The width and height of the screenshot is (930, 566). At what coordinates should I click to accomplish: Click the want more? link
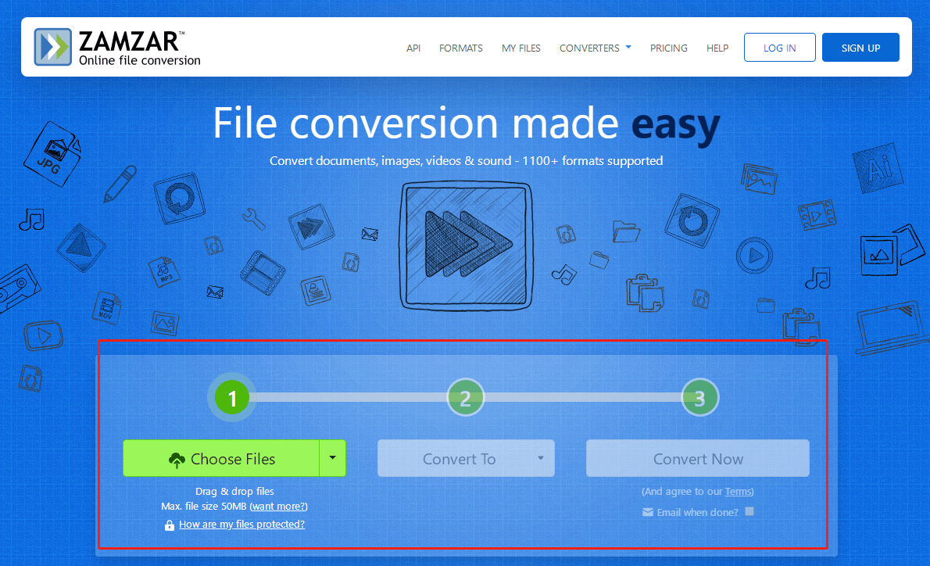[x=279, y=506]
